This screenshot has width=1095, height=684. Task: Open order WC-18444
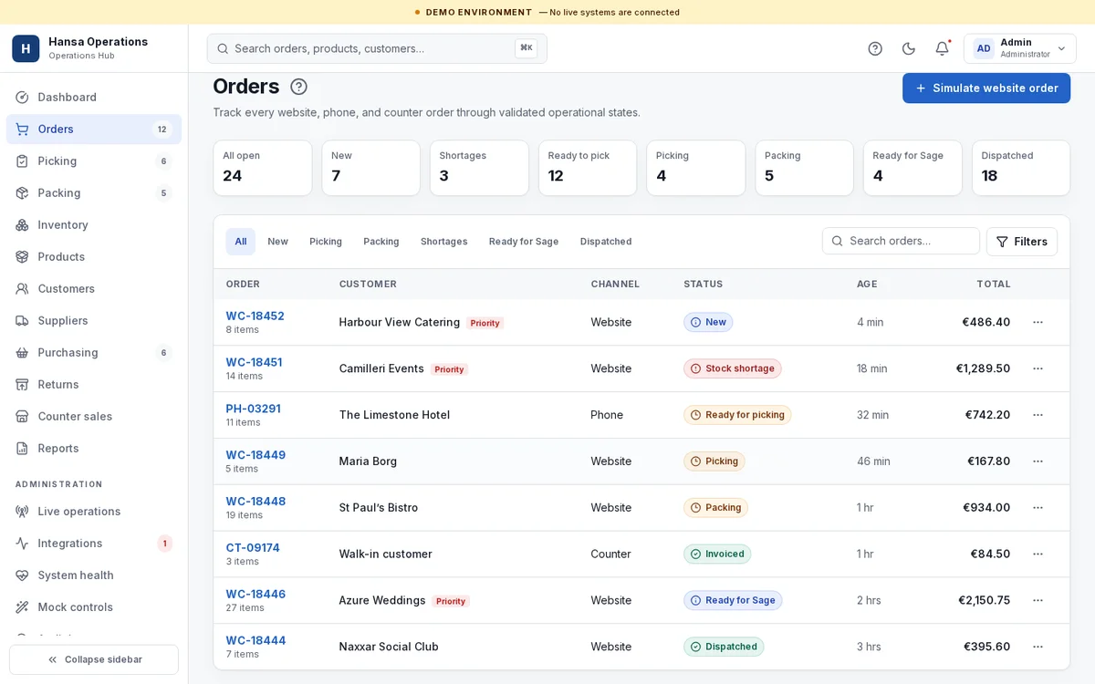(256, 641)
